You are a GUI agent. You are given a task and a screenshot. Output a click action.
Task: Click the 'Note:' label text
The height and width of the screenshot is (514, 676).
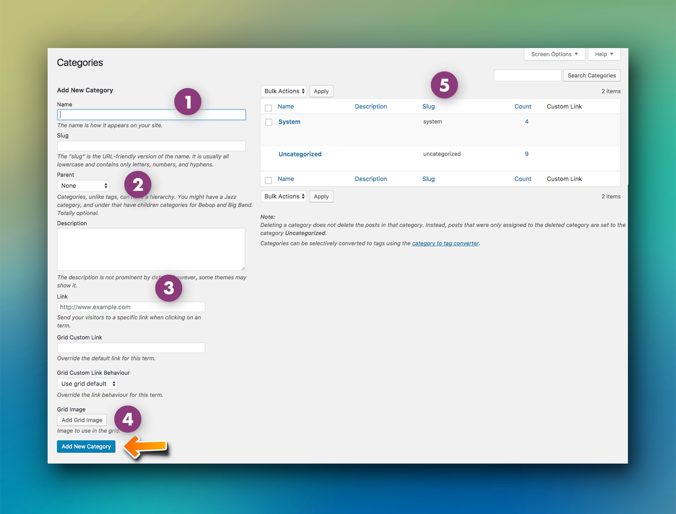click(268, 217)
